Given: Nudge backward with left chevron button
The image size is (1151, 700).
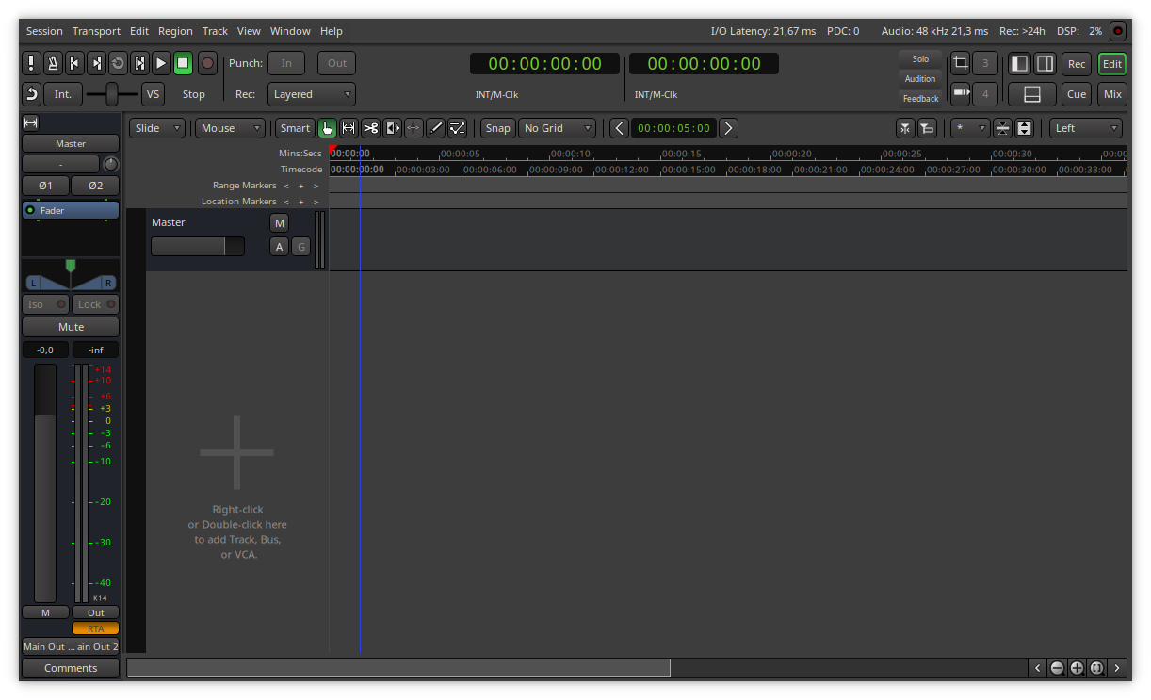Looking at the screenshot, I should [618, 128].
